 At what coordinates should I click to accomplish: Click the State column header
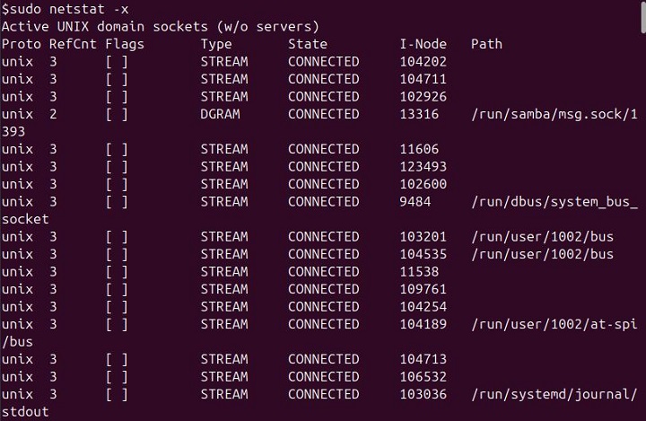[308, 44]
